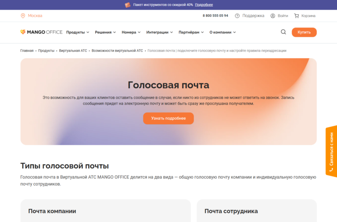The height and width of the screenshot is (222, 337).
Task: Click the Почта сотрудника card heading
Action: pos(231,211)
